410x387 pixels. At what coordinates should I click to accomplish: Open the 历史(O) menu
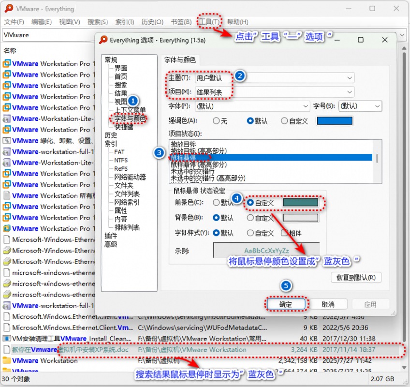coord(152,22)
